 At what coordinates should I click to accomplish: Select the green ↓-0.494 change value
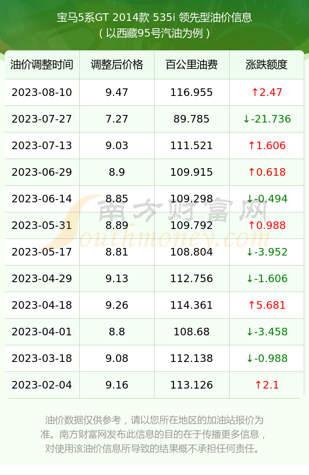[x=267, y=199]
